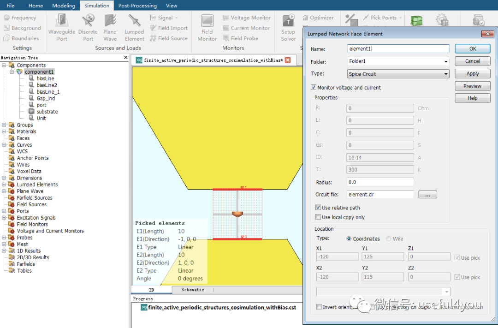Expand the 1D Results tree node

pyautogui.click(x=4, y=251)
